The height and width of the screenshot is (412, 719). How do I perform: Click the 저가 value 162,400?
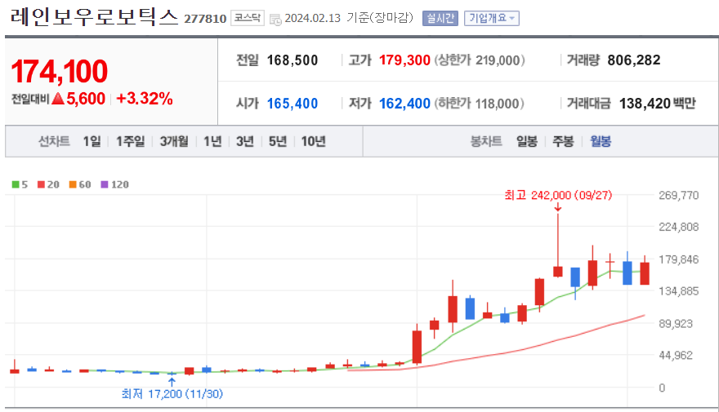(x=404, y=104)
